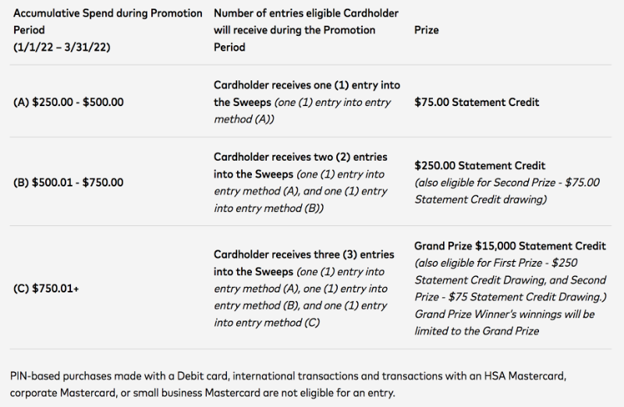Click the $250.00 Statement Credit prize text
Image resolution: width=624 pixels, height=407 pixels.
[x=480, y=165]
